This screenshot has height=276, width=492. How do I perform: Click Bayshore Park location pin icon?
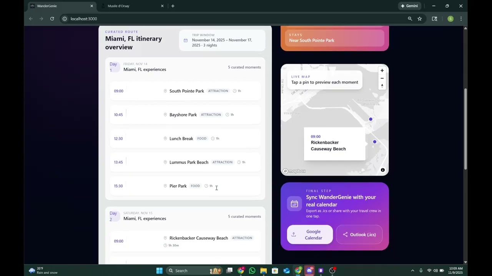[x=165, y=115]
